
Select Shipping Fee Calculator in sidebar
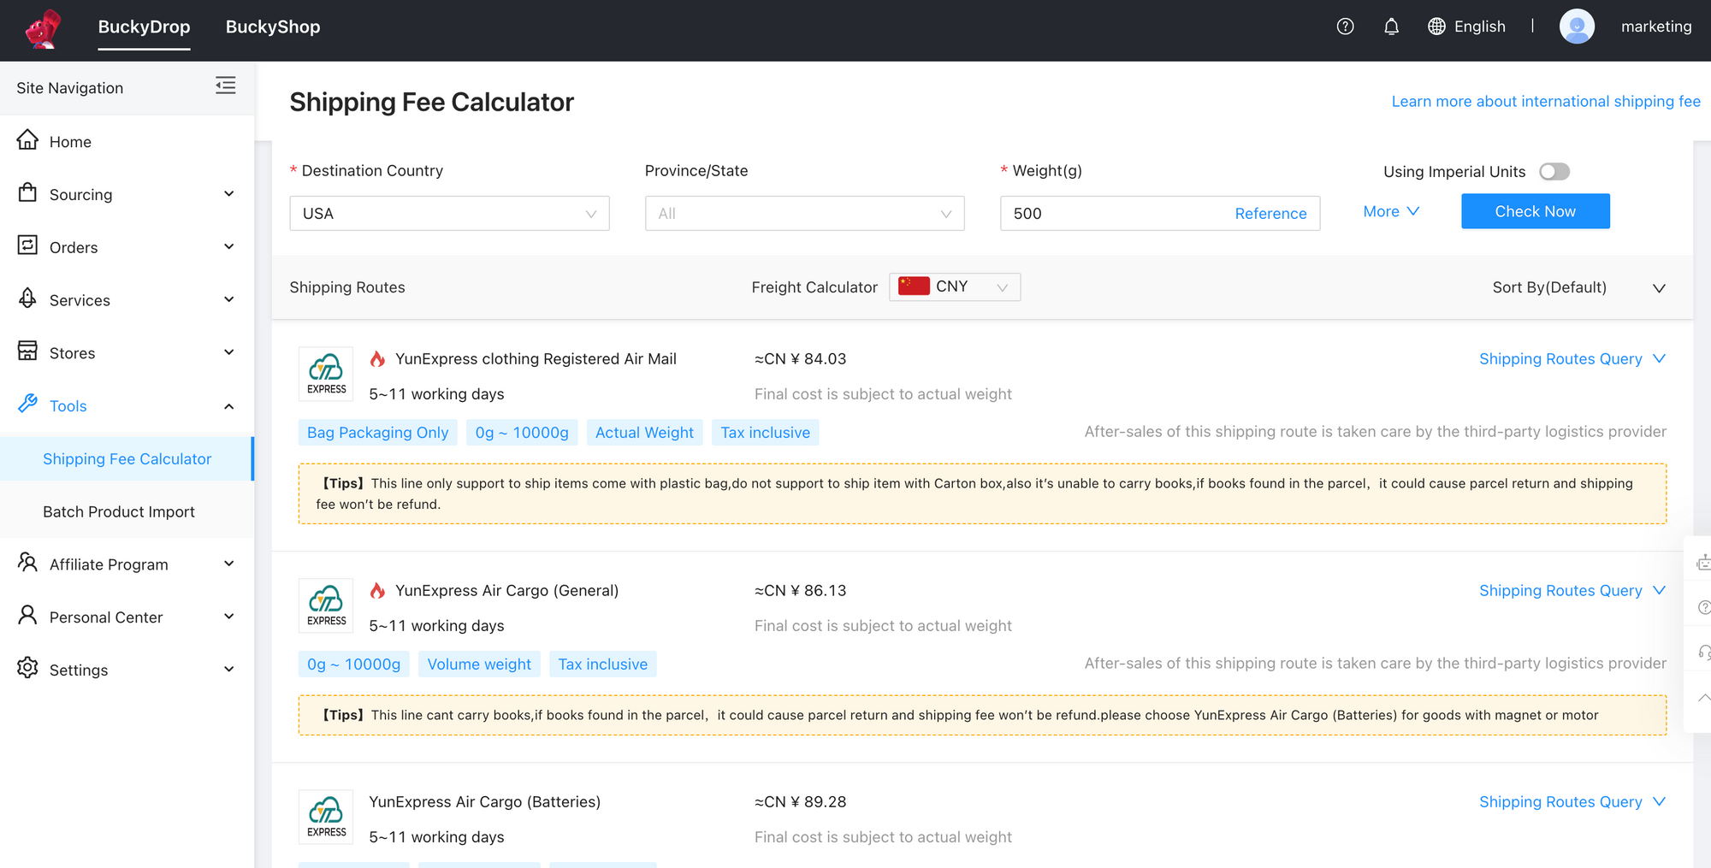127,459
